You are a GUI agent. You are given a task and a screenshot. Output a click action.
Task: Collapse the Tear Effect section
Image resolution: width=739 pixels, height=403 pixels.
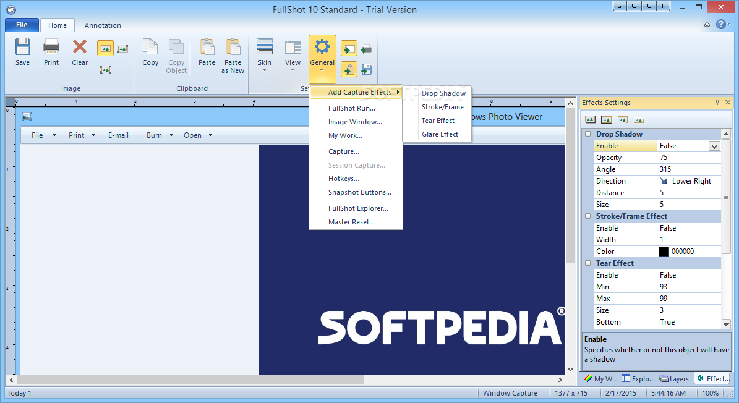587,263
